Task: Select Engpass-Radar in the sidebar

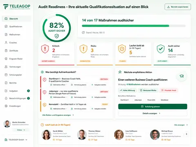Action: [x=17, y=59]
